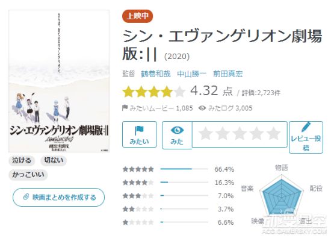
Task: Rate the movie with the fifth star
Action: [x=273, y=134]
